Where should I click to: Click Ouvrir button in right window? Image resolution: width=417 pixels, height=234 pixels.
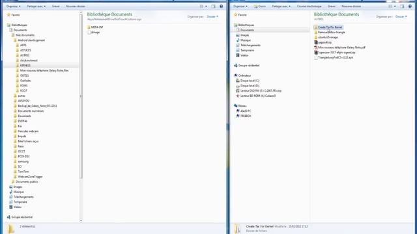[x=260, y=6]
